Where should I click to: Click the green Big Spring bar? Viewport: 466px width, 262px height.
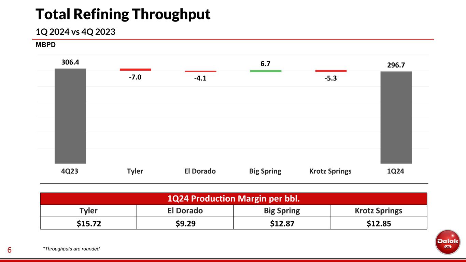[266, 71]
